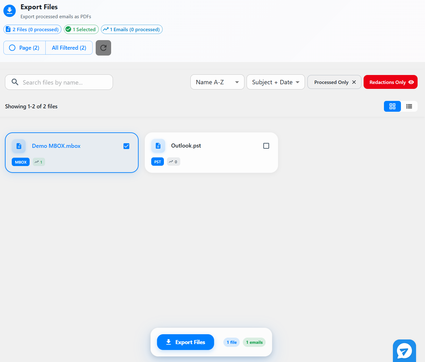The width and height of the screenshot is (425, 362).
Task: Click the Outlook.pst file icon
Action: pyautogui.click(x=158, y=146)
